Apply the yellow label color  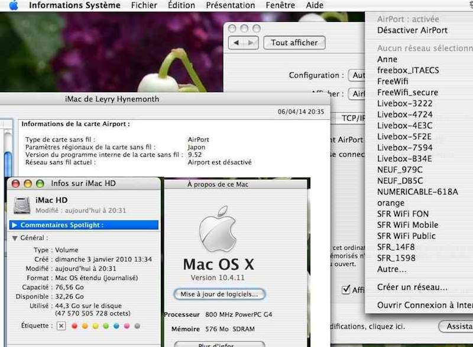point(95,326)
